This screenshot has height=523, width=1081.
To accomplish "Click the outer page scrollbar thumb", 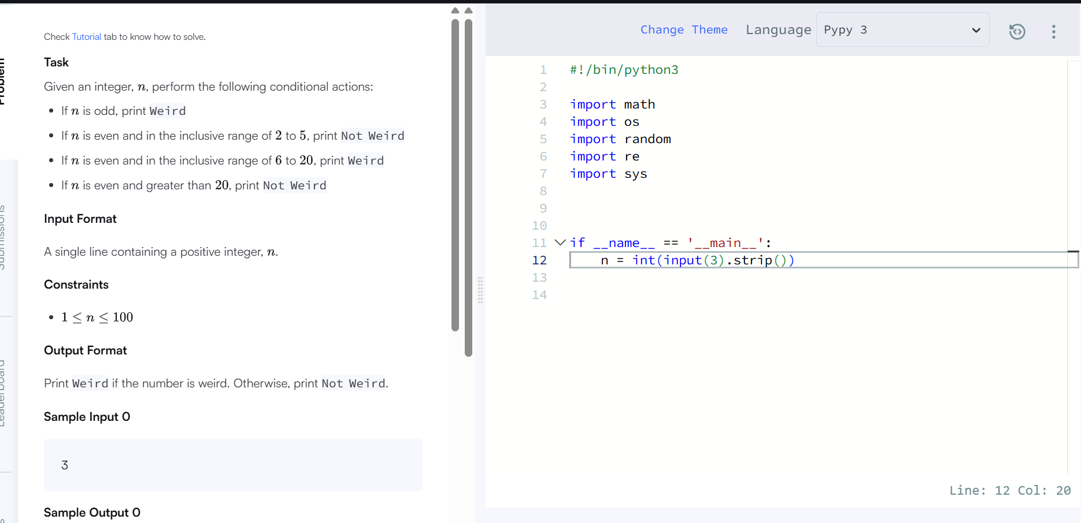I will (x=468, y=188).
